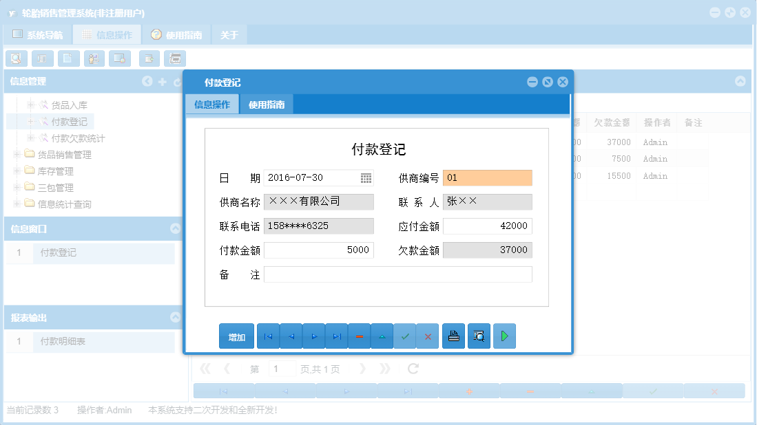Cancel edits with the red X icon

point(428,336)
